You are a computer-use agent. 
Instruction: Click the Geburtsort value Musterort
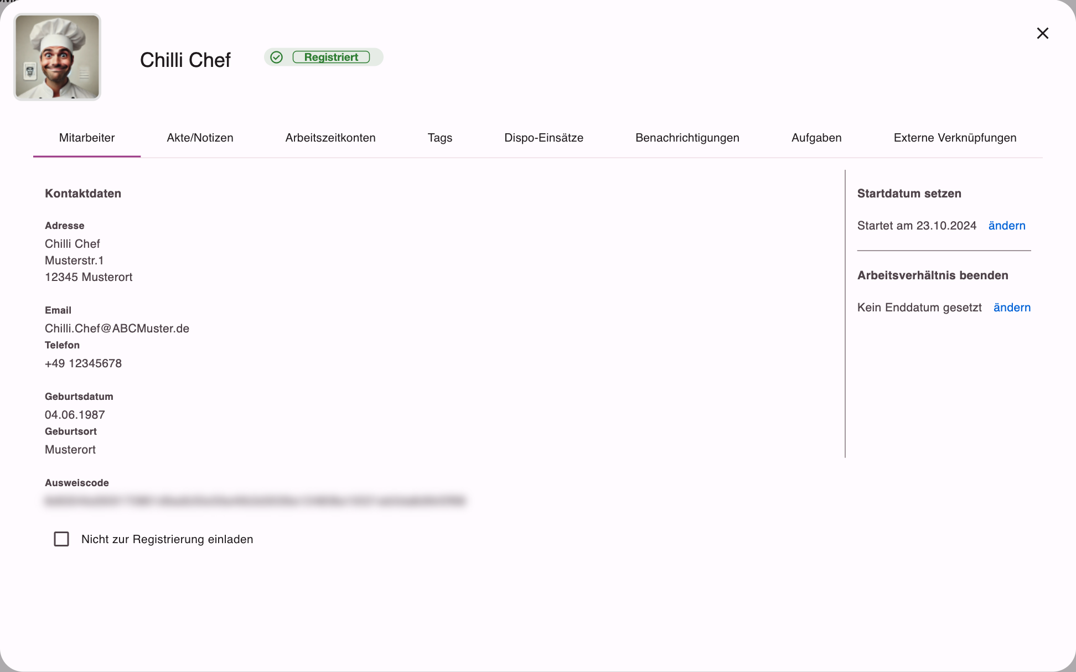coord(70,450)
